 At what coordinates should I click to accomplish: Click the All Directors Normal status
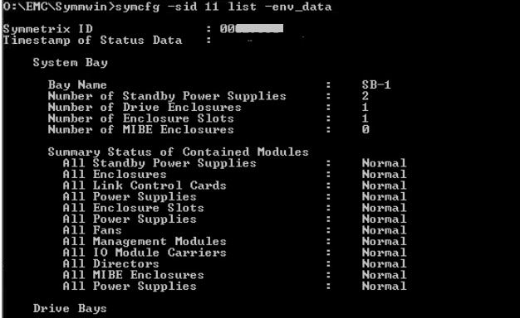click(x=384, y=264)
